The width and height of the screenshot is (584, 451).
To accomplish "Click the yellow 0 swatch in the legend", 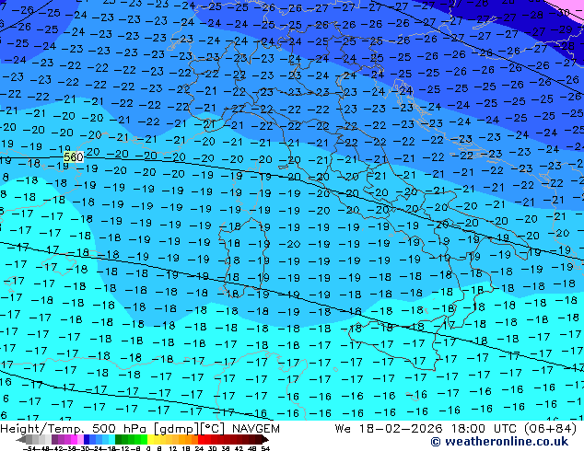I will point(150,439).
